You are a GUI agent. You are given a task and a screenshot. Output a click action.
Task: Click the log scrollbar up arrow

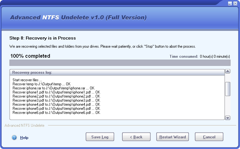pyautogui.click(x=228, y=71)
